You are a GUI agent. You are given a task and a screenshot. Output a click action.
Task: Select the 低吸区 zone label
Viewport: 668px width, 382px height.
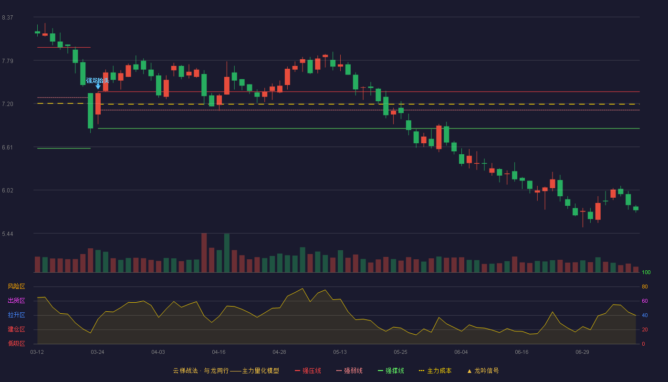coord(16,343)
